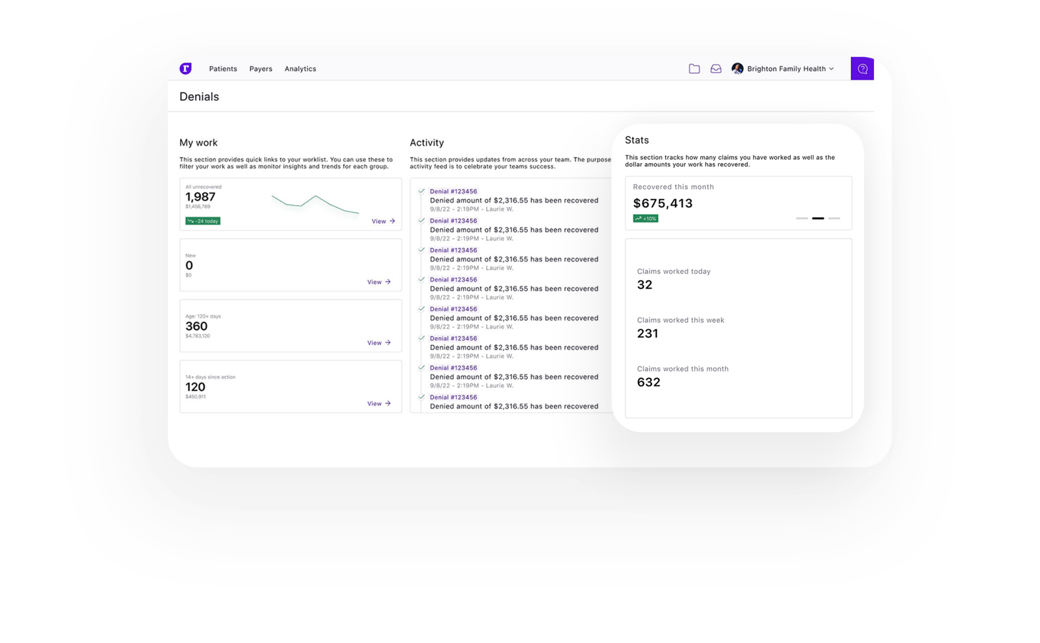Toggle the green -24 today trend badge
This screenshot has height=643, width=1040.
[x=203, y=221]
